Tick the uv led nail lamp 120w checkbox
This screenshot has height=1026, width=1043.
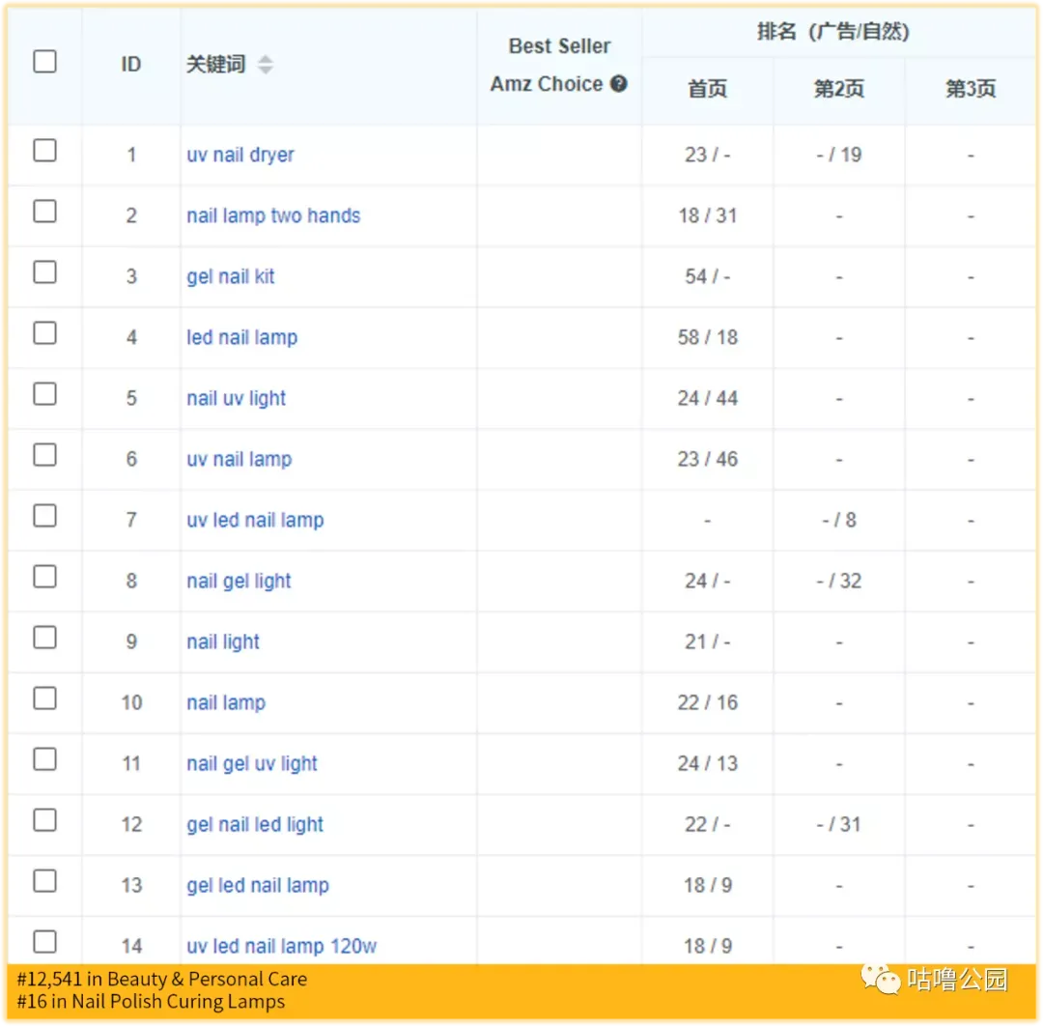tap(44, 942)
